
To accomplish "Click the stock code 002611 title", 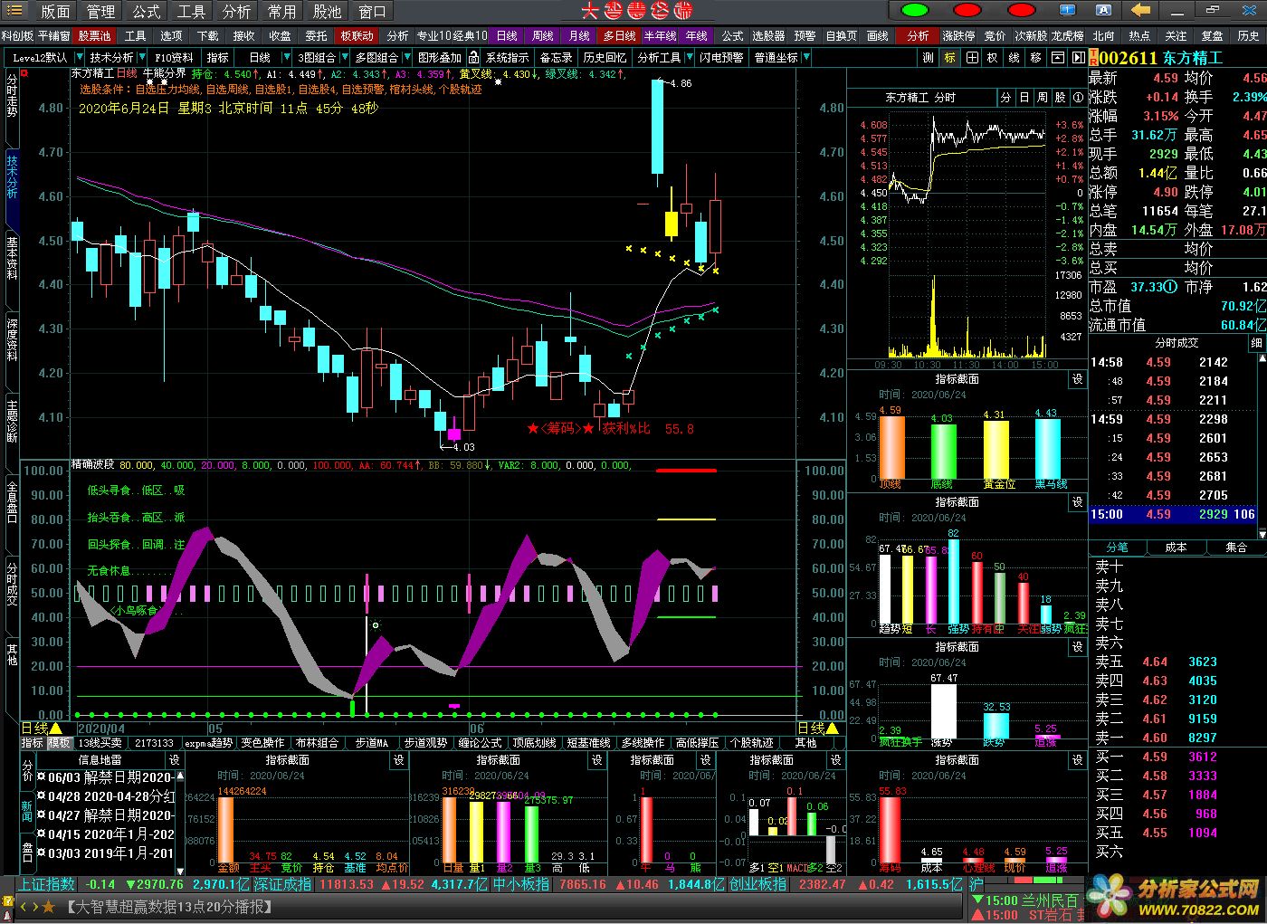I will click(x=1127, y=57).
